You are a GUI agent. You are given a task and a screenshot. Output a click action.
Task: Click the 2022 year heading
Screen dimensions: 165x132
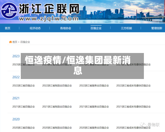tap(16, 77)
